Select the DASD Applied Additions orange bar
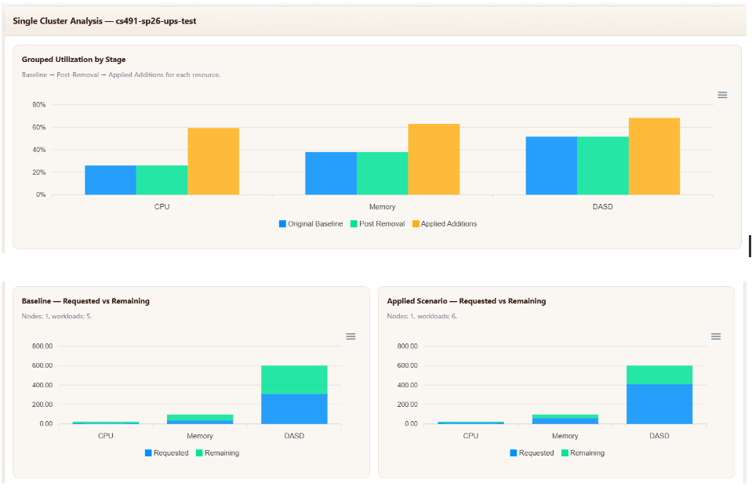 (654, 156)
